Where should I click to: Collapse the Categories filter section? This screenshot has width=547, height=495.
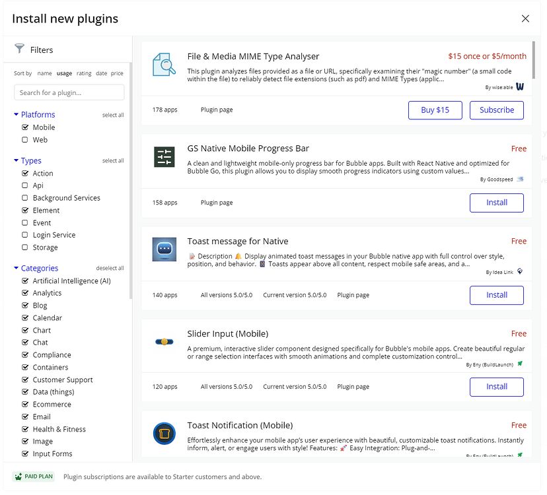(x=17, y=268)
